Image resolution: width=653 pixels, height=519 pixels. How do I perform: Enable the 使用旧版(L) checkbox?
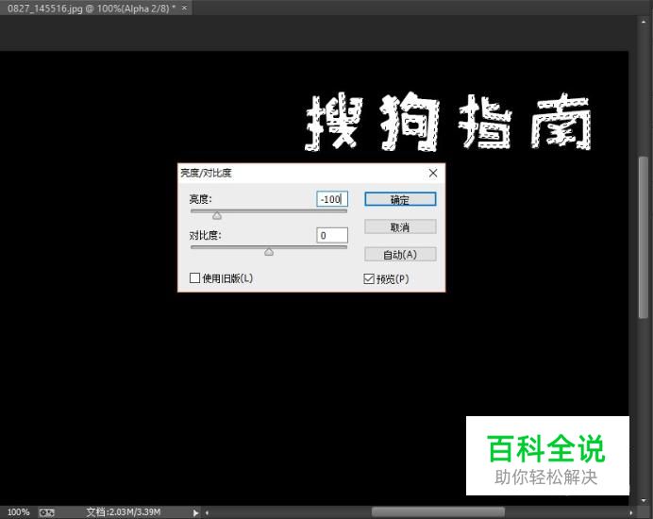point(194,277)
